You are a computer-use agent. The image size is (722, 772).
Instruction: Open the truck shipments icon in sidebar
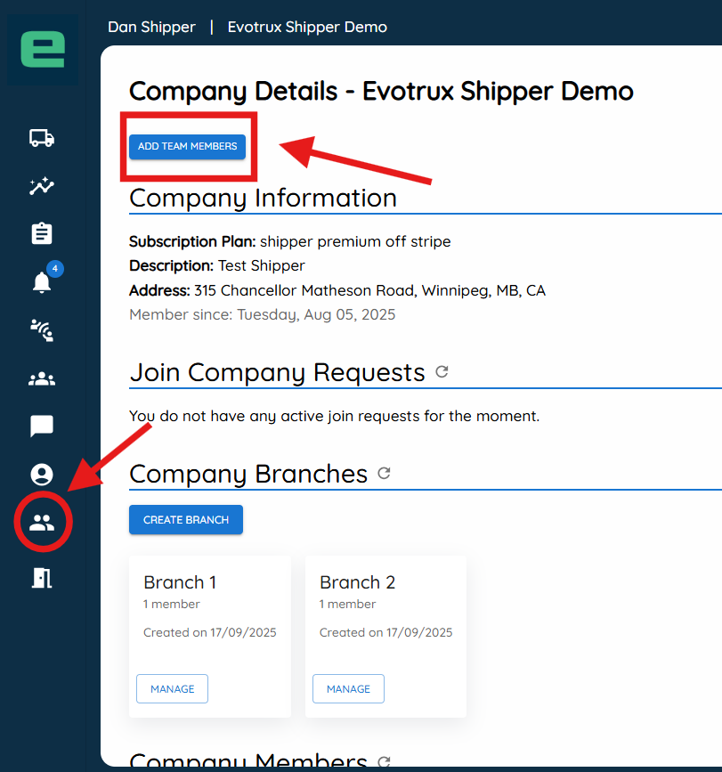[42, 138]
